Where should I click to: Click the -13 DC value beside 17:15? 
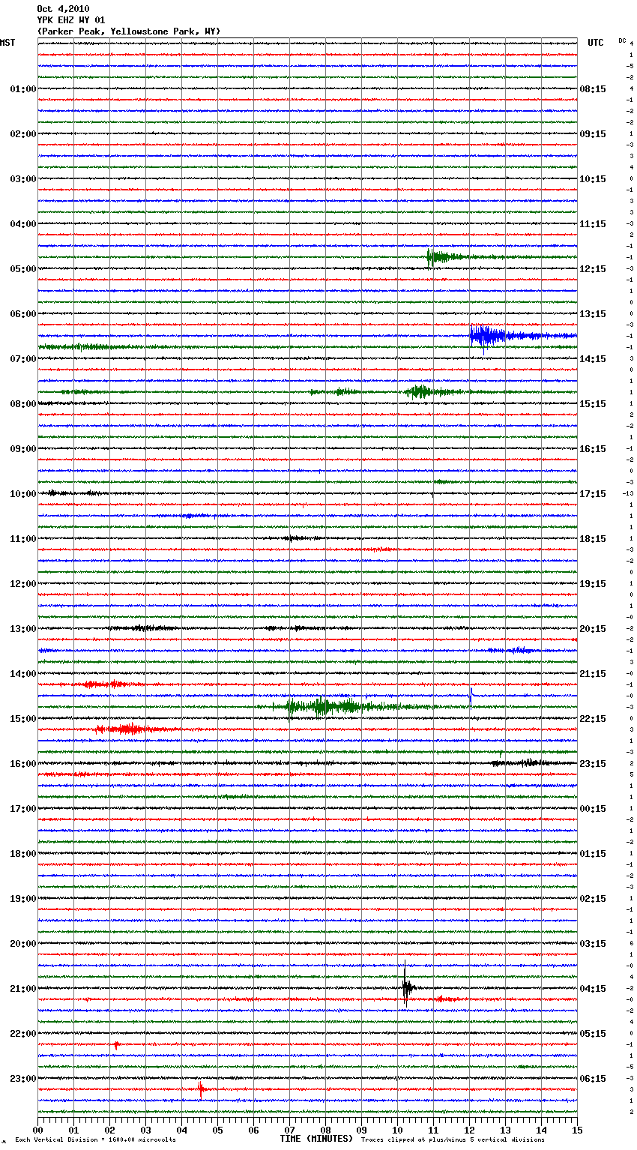628,493
